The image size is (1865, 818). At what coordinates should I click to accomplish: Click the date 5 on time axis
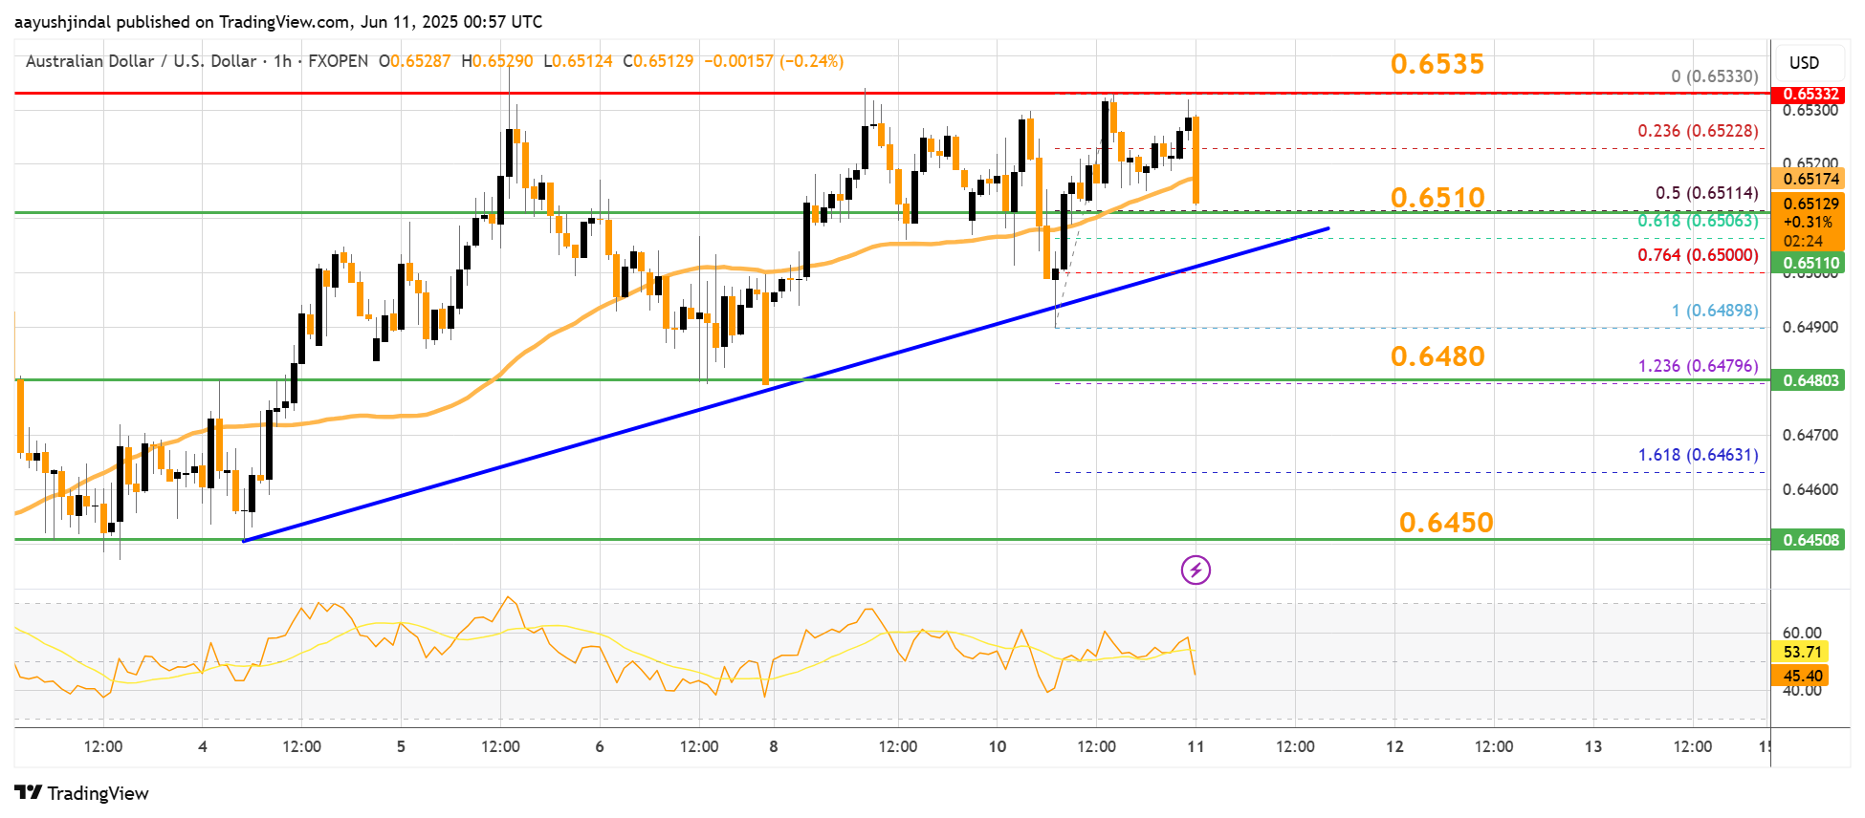(401, 746)
